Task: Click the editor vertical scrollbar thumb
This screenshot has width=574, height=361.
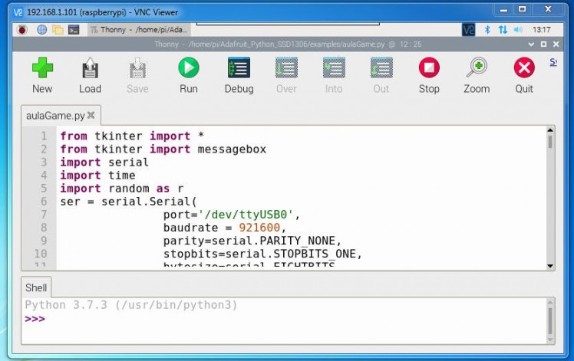Action: (x=550, y=142)
